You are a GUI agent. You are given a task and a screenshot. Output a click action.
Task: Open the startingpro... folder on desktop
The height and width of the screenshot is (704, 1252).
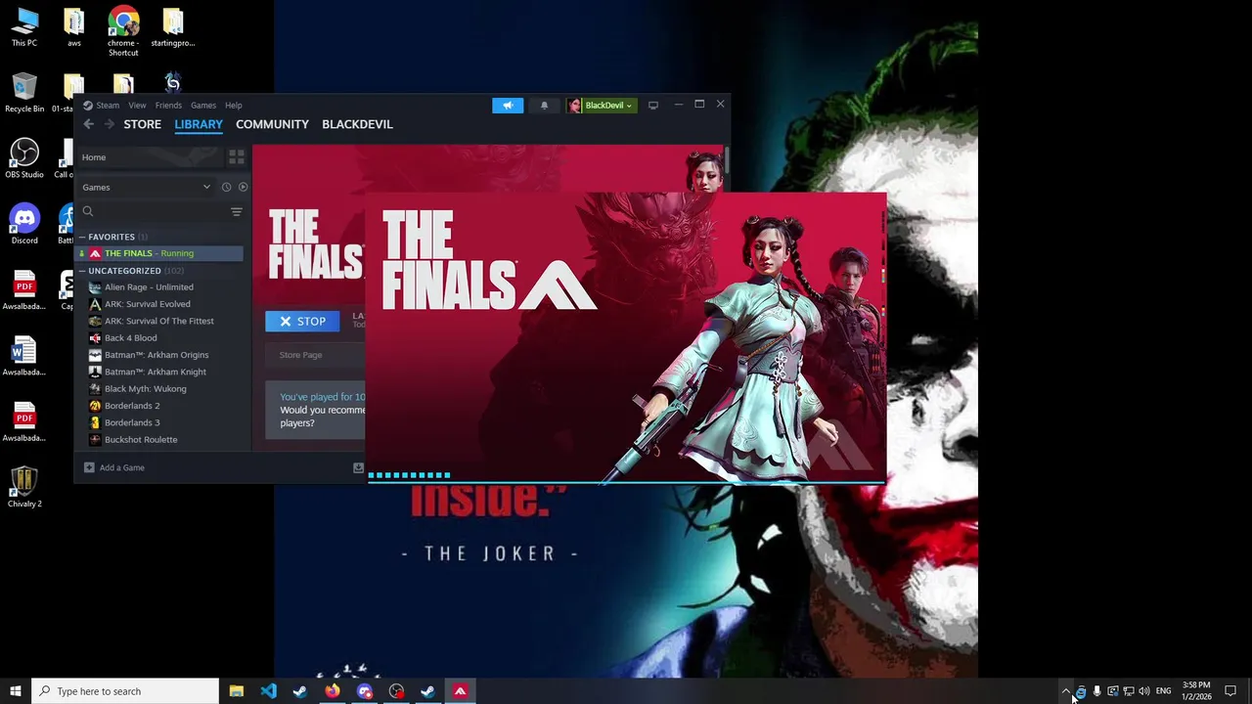(x=172, y=27)
